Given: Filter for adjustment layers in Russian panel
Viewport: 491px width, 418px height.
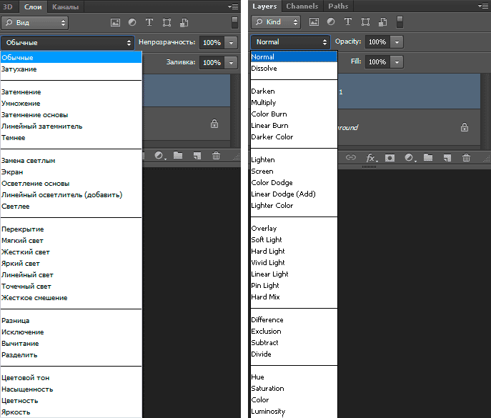Looking at the screenshot, I should (x=132, y=23).
